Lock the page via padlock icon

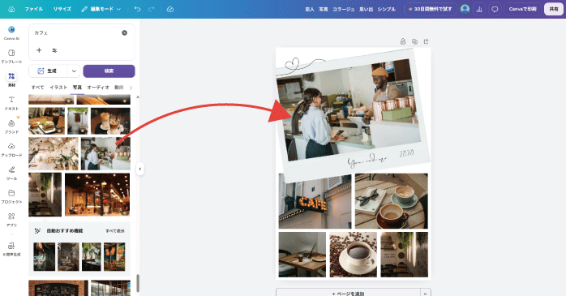click(403, 41)
